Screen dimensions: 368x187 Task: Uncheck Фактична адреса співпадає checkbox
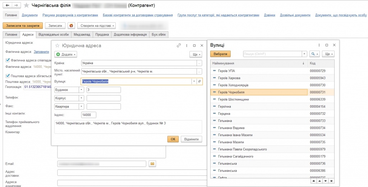pyautogui.click(x=8, y=60)
